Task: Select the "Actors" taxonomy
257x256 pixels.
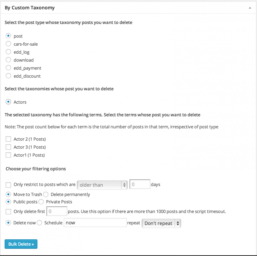Action: [x=8, y=102]
